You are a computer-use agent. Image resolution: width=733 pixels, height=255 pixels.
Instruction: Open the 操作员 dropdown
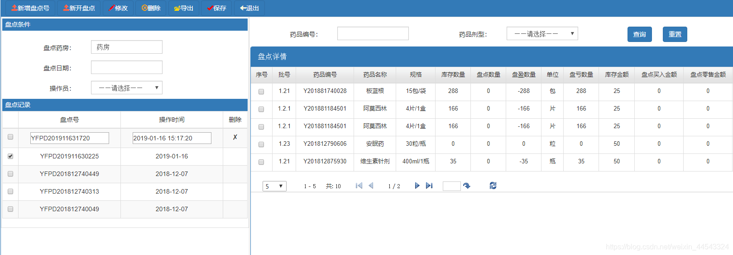(x=127, y=88)
